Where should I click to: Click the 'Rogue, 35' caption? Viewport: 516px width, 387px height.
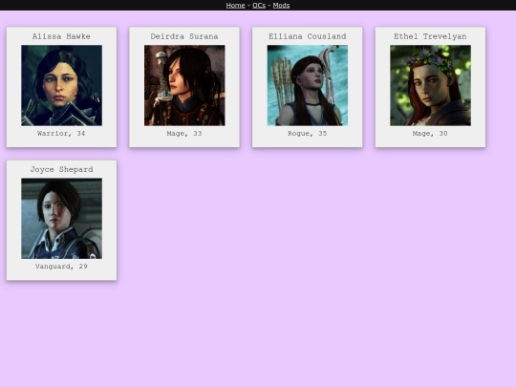click(x=308, y=134)
